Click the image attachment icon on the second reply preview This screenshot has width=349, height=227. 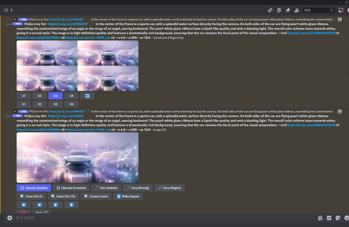coord(340,112)
